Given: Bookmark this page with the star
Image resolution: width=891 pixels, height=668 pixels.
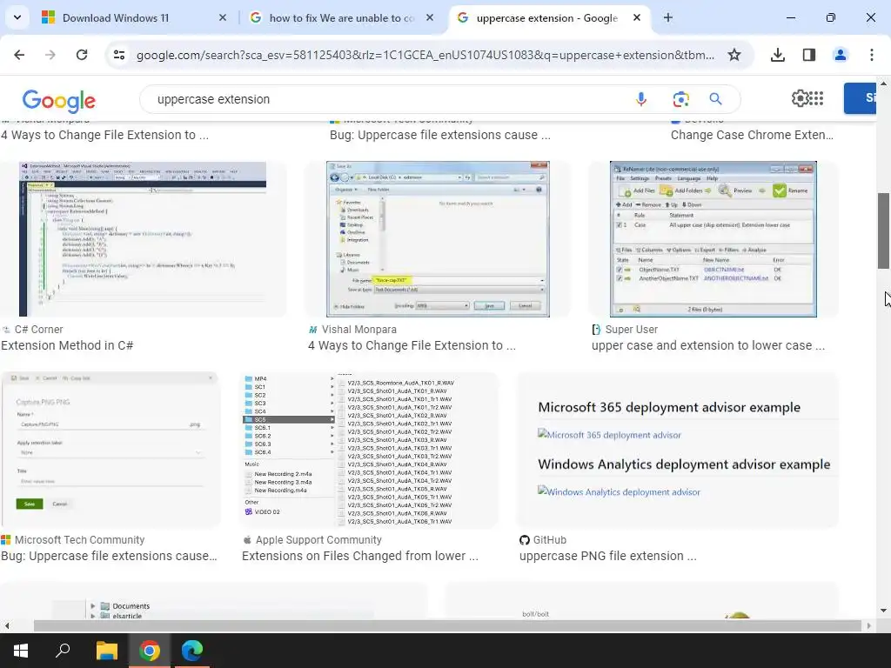Looking at the screenshot, I should click(734, 55).
